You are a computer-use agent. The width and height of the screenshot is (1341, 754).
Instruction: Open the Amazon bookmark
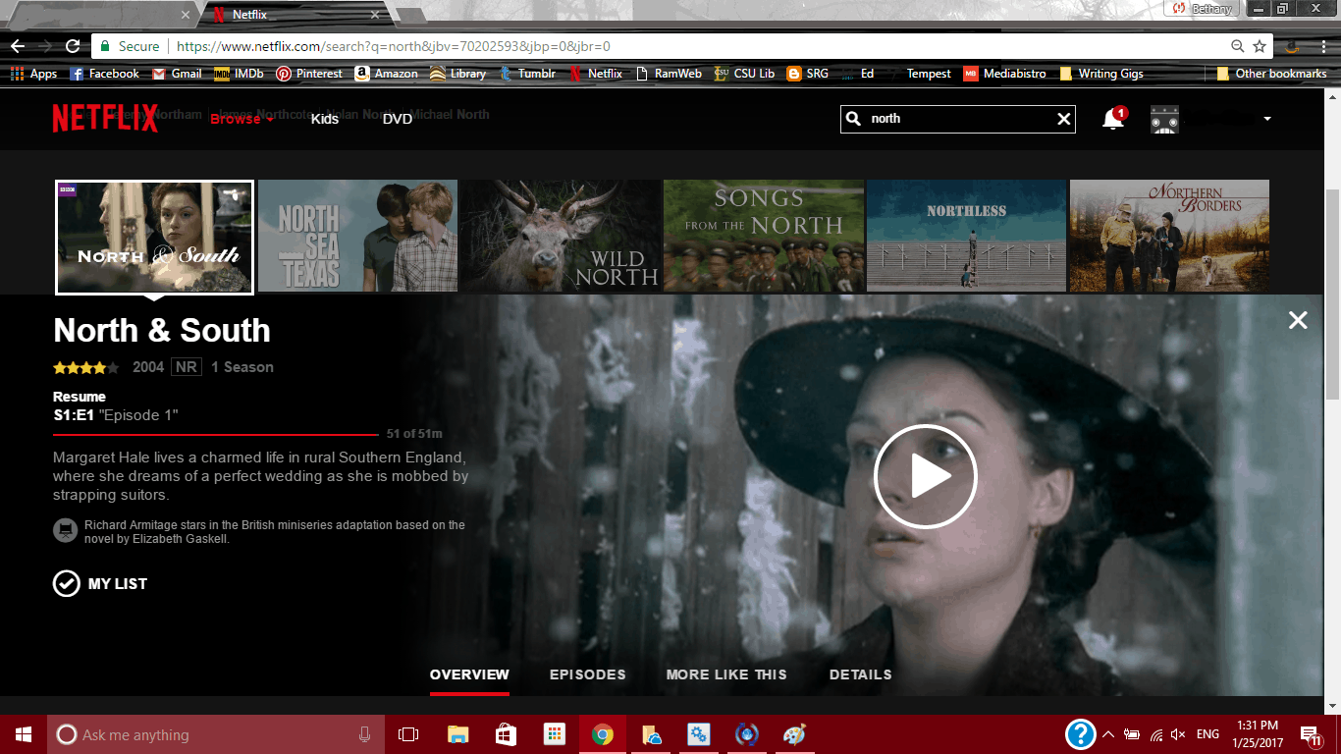coord(386,74)
